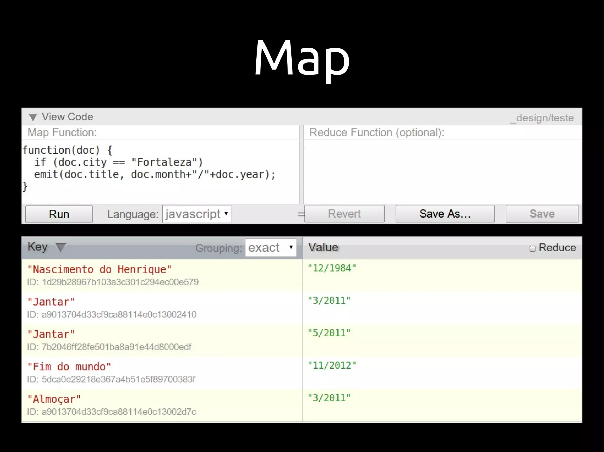Open the "Jantar" row with value 5/2011
604x452 pixels.
pyautogui.click(x=51, y=334)
